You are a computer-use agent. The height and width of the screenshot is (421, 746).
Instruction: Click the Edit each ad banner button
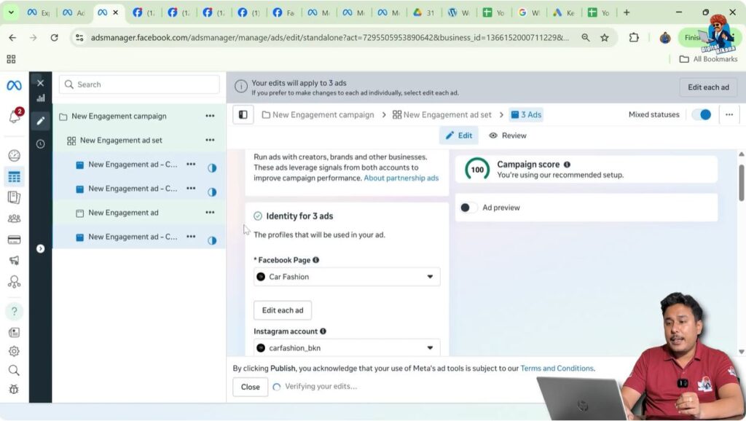pyautogui.click(x=708, y=87)
